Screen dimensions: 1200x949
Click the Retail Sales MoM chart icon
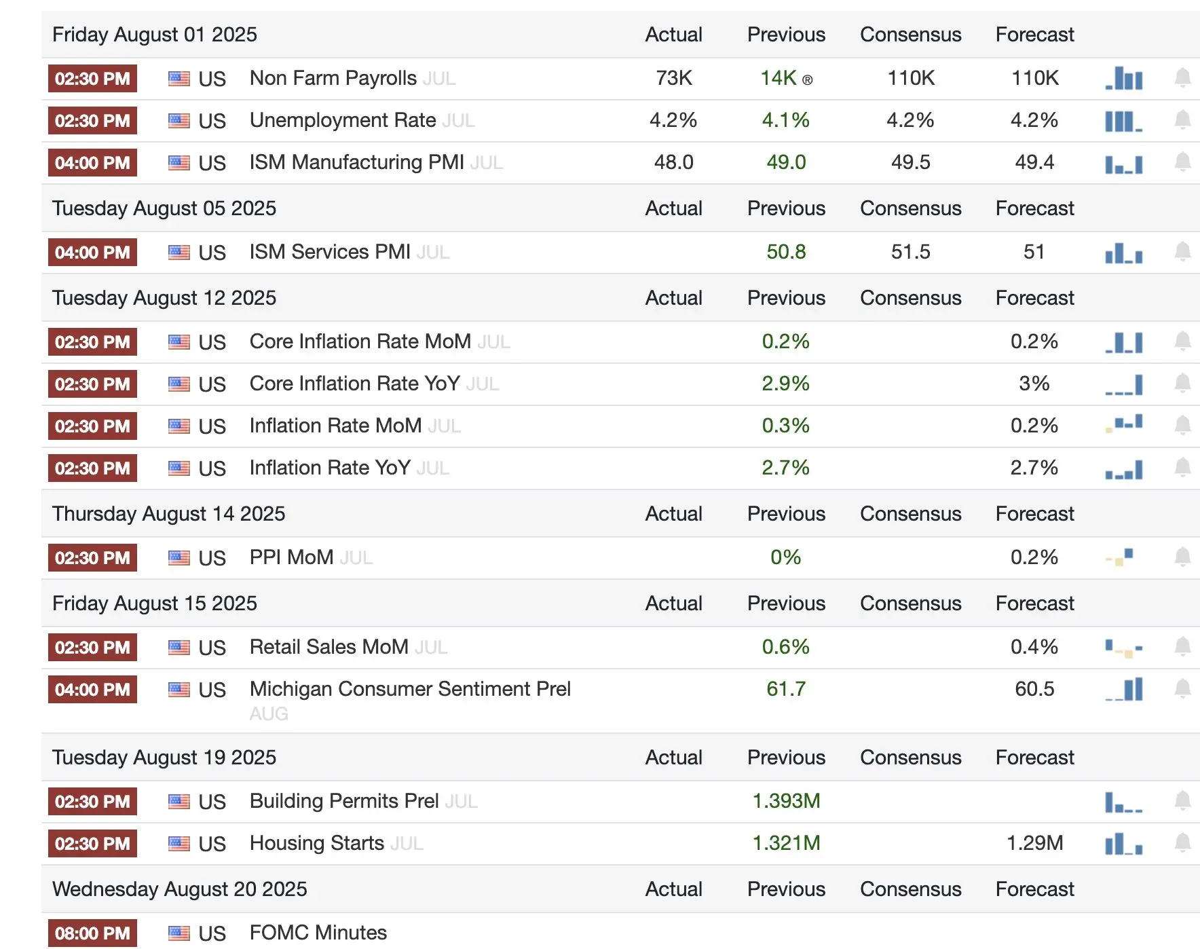pyautogui.click(x=1123, y=648)
